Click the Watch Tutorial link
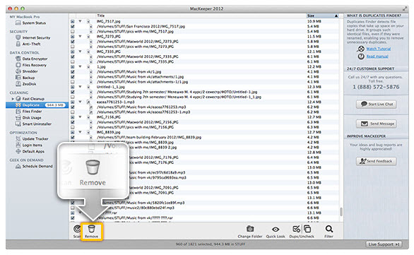 pyautogui.click(x=379, y=49)
